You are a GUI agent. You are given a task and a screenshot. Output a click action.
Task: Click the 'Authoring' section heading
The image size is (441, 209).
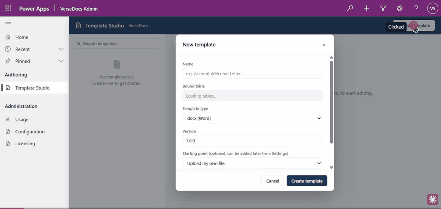coord(16,75)
